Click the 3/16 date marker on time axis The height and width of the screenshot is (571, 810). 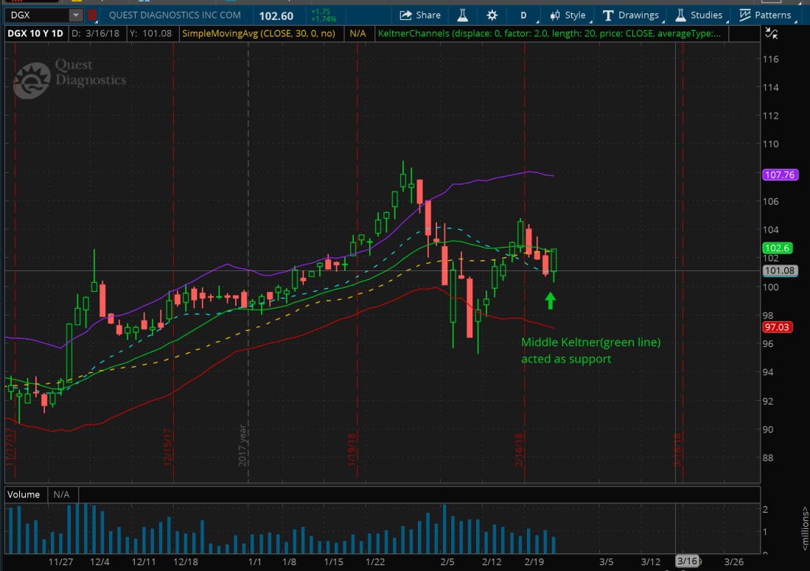click(x=687, y=561)
